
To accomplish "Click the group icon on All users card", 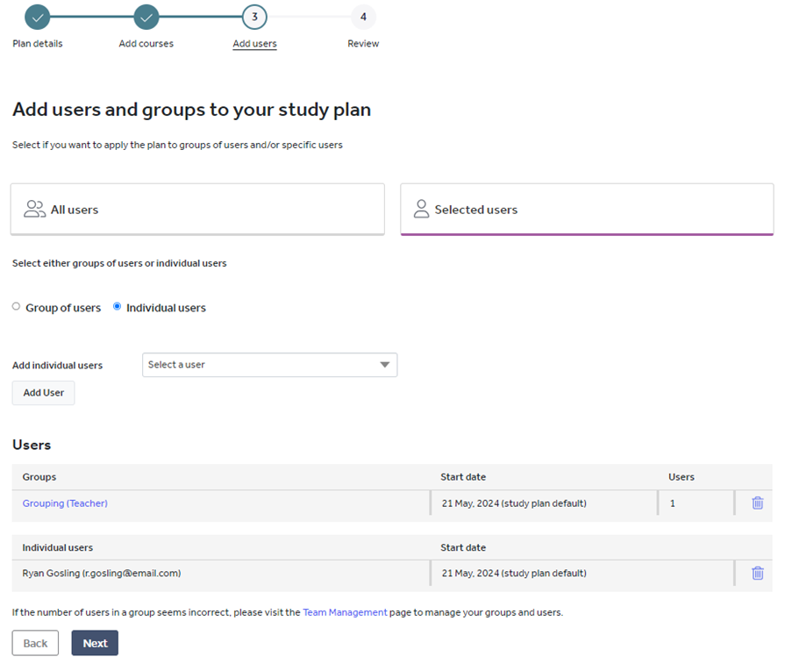I will [34, 209].
